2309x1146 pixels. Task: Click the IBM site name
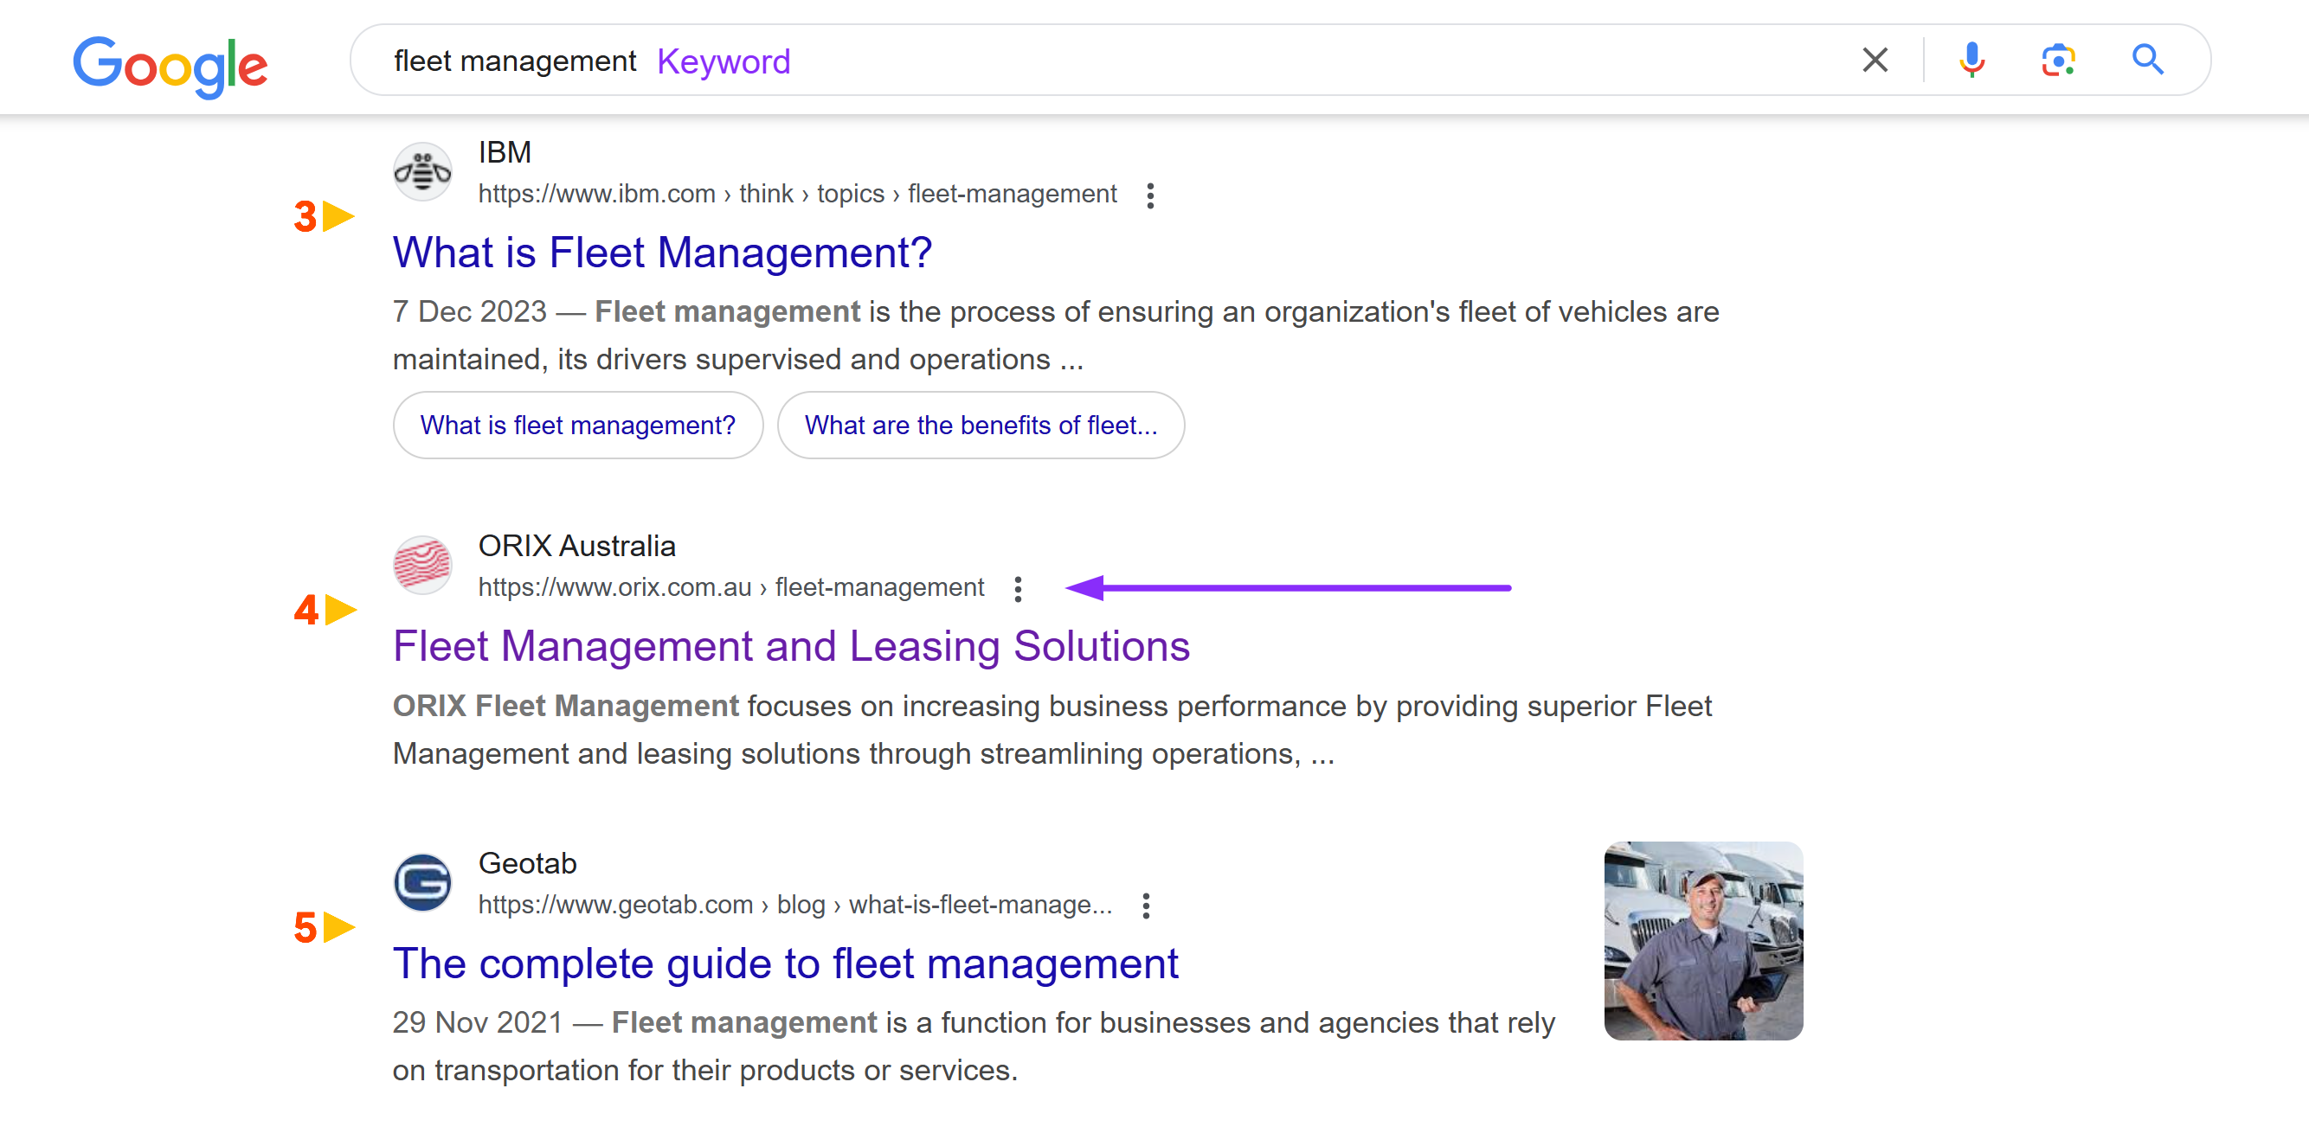click(x=505, y=151)
